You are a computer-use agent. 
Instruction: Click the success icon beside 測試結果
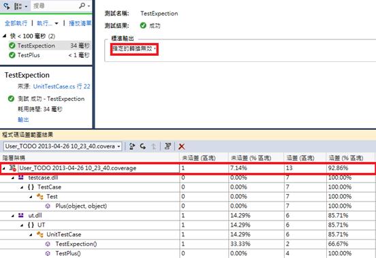point(143,25)
